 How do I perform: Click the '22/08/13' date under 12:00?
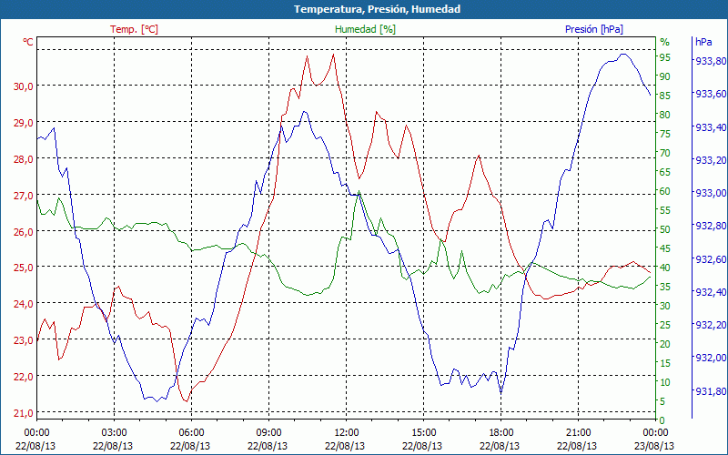click(x=345, y=446)
